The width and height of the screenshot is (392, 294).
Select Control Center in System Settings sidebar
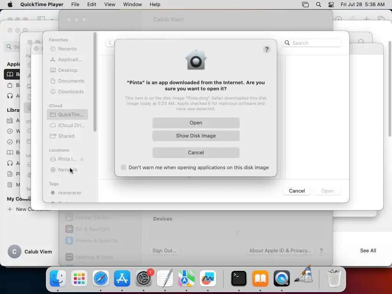[x=88, y=217]
